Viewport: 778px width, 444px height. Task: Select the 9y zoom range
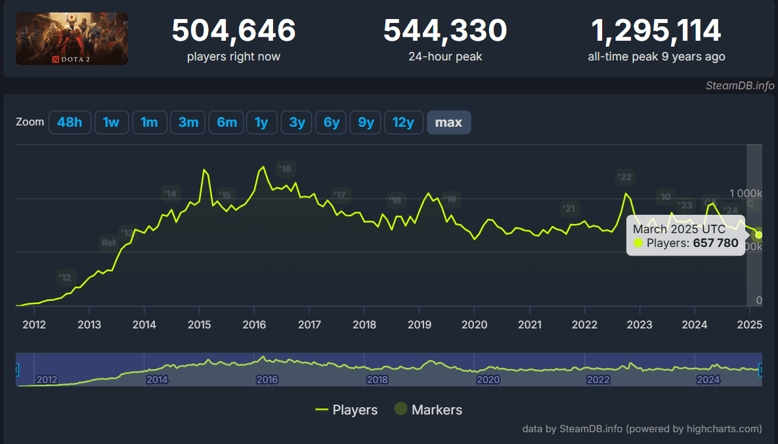(x=365, y=122)
